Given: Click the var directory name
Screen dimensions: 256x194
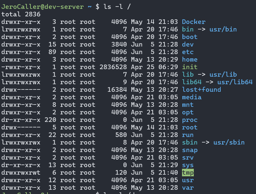Looking at the screenshot, I should [188, 188].
